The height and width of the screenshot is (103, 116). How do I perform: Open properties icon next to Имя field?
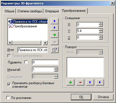[55, 50]
